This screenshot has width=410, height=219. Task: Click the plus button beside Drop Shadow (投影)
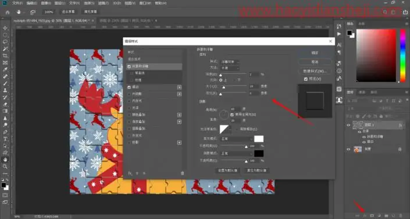[x=179, y=143]
